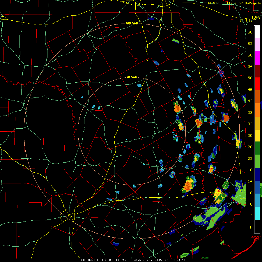Click the '58' scale value
Viewport: 262px width, 262px height.
click(250, 55)
